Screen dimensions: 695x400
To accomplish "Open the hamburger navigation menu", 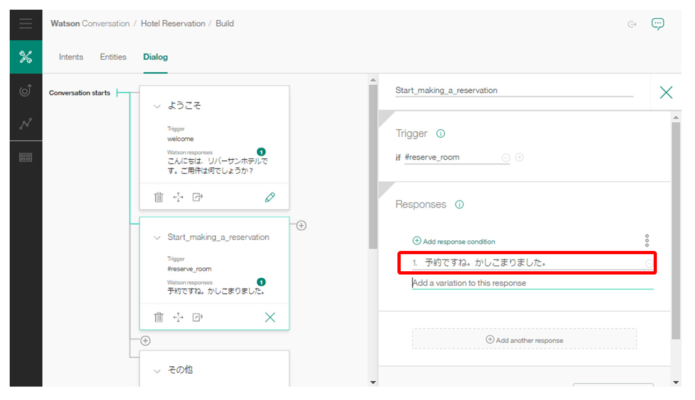I will [x=25, y=24].
